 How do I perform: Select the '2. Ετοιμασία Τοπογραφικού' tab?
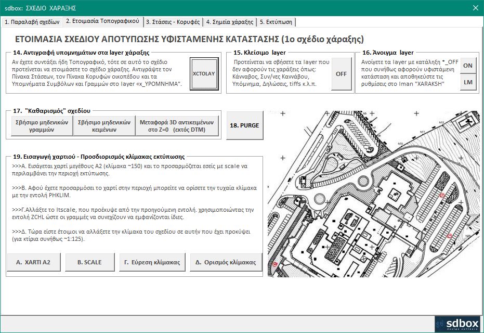(102, 21)
